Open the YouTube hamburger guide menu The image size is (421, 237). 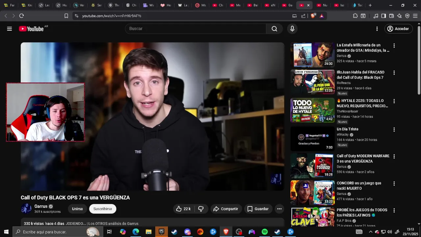pos(10,29)
